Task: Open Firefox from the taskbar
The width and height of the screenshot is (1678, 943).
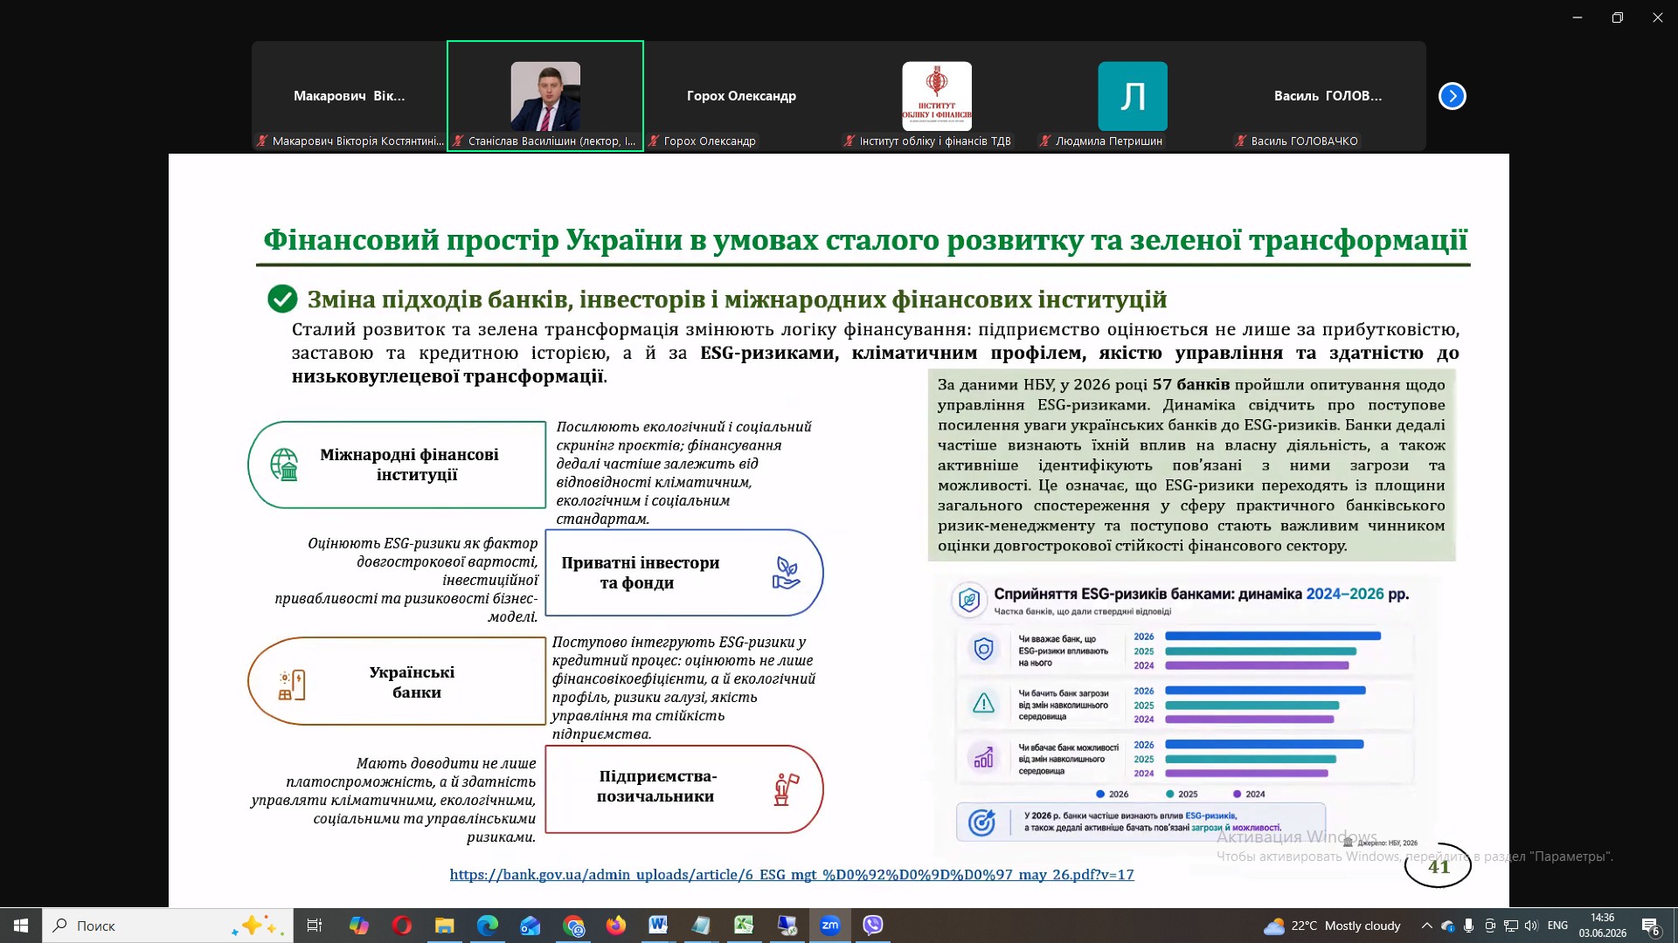Action: click(x=616, y=926)
